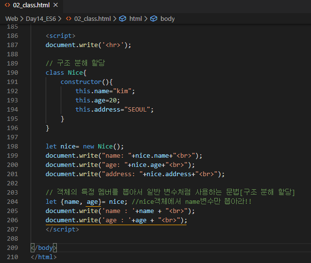Click the document.write "name: " line 199

124,156
